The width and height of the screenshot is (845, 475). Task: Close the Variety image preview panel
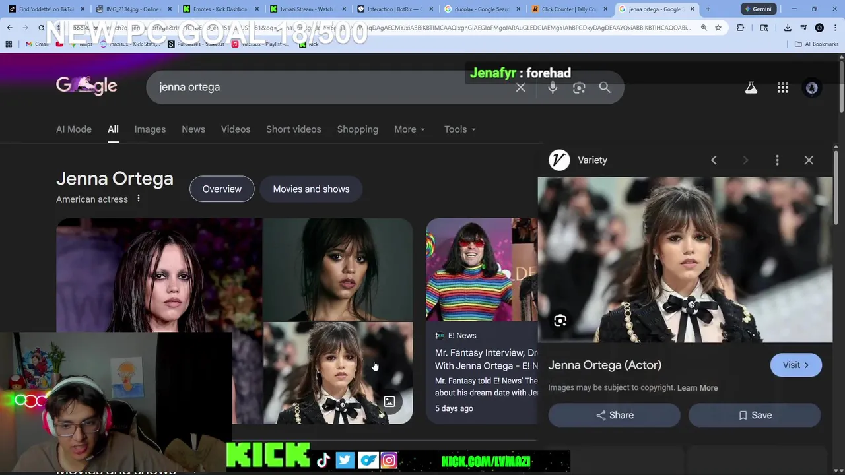809,160
